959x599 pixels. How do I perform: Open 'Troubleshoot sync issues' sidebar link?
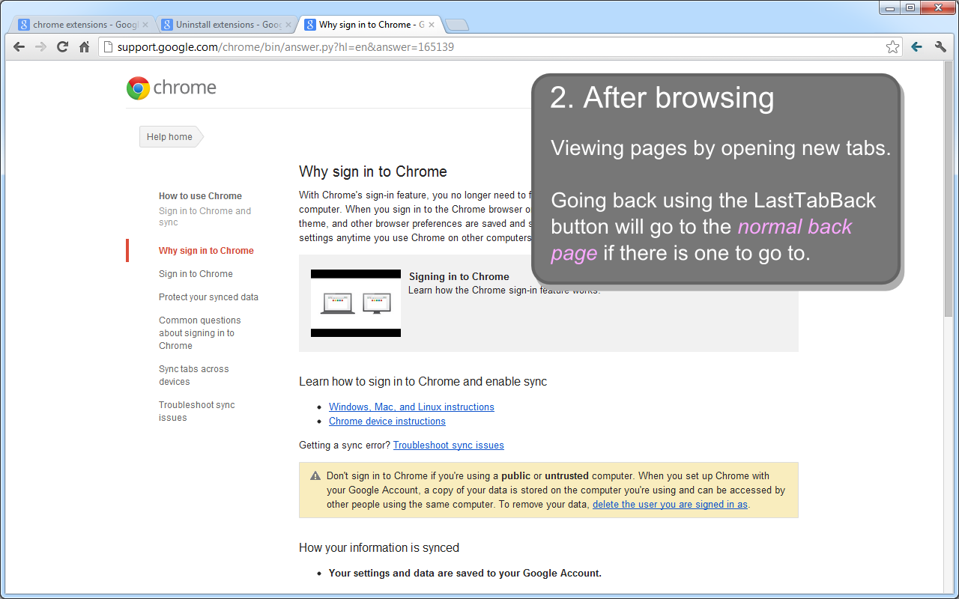[196, 411]
